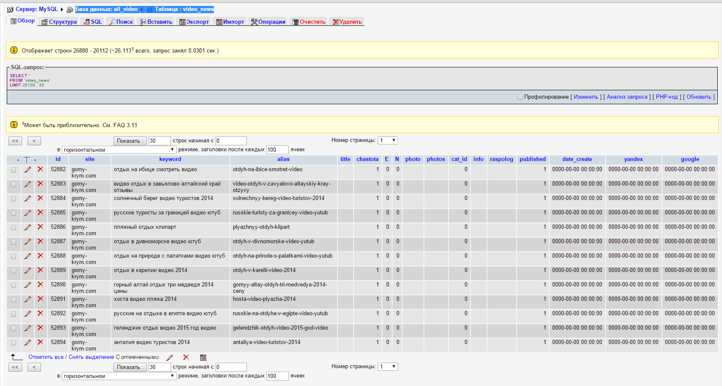Click top Показать button
Viewport: 722px width, 386px height.
coord(130,141)
